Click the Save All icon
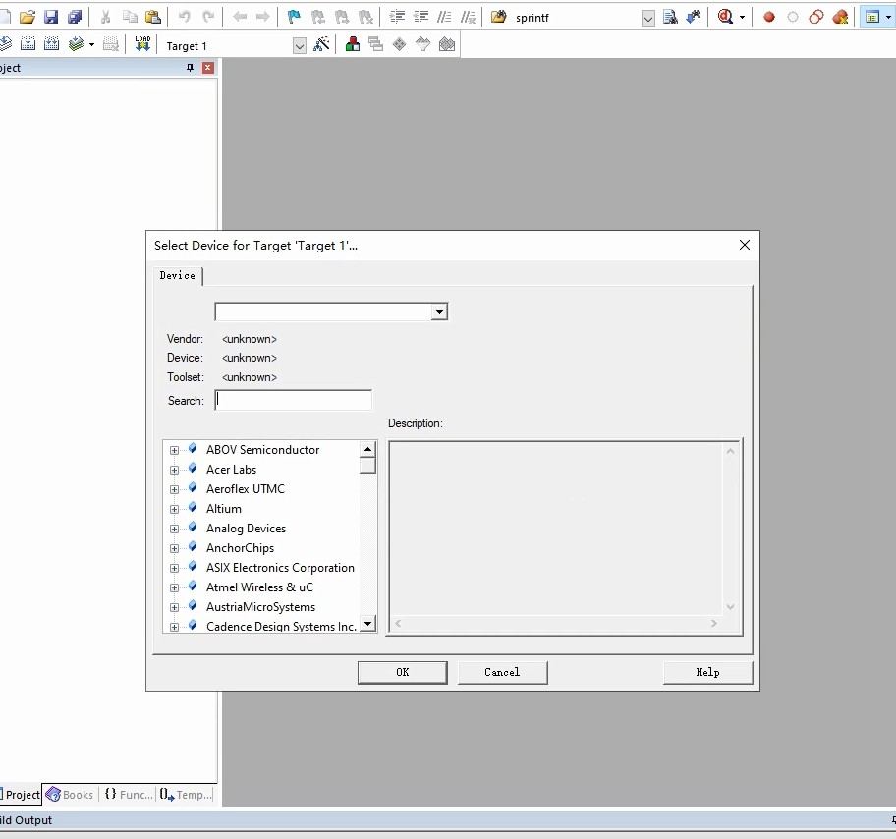896x839 pixels. coord(75,17)
